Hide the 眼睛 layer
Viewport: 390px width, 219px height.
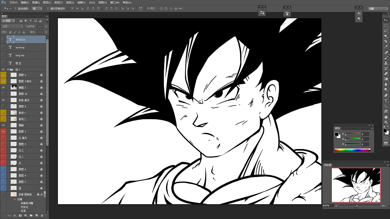[x=3, y=125]
